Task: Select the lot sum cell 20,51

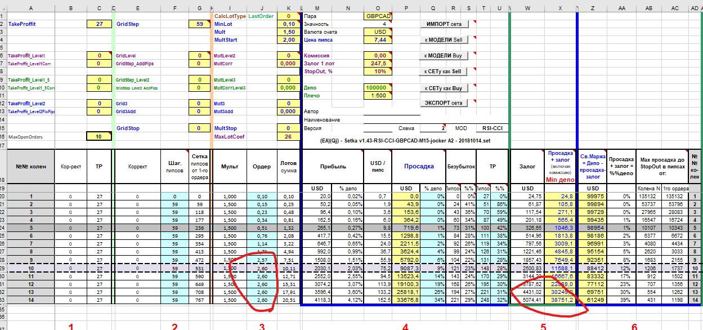Action: tap(288, 301)
